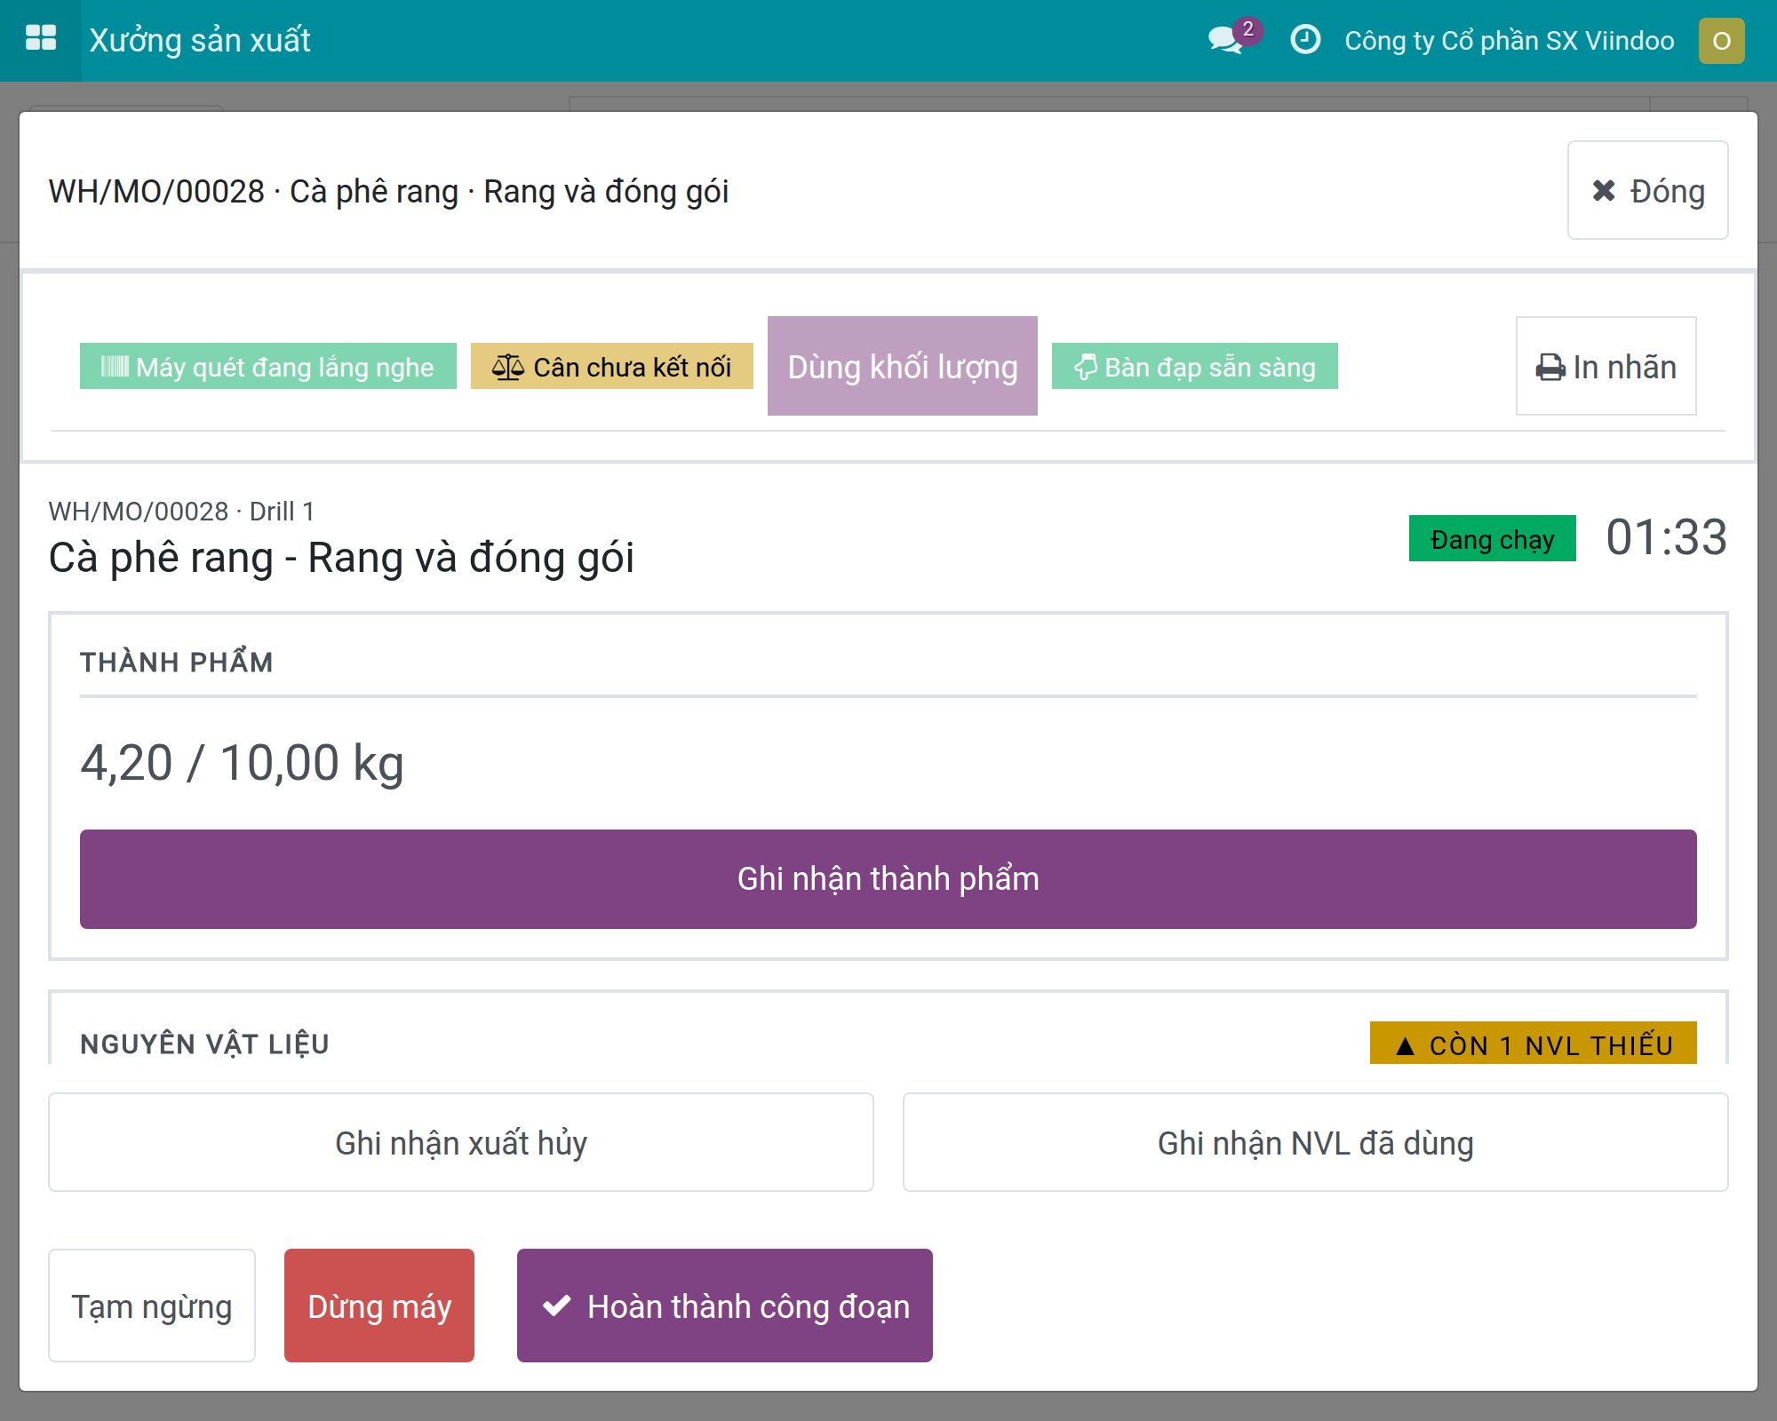1777x1421 pixels.
Task: Click the 'CÒN 1 NVL THIẾU' warning badge
Action: pos(1533,1044)
